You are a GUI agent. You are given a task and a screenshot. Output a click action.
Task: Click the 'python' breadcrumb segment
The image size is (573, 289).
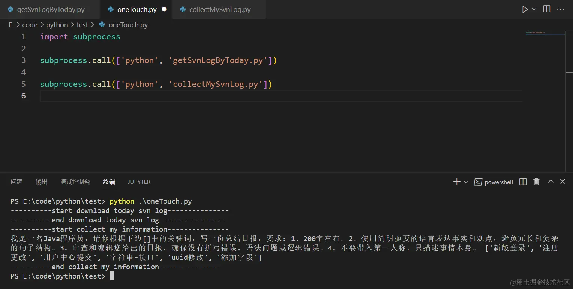point(57,25)
